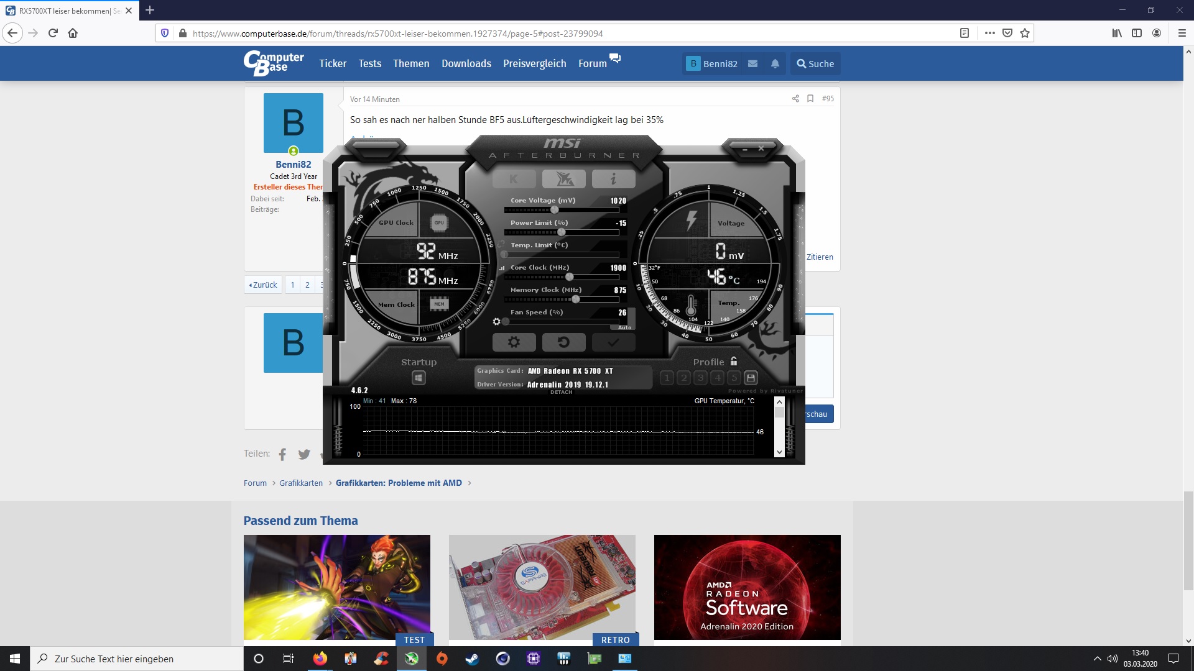Screen dimensions: 1194x671
Task: Click the Suche search button
Action: tap(815, 63)
